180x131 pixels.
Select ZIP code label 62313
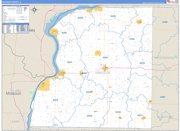[x=88, y=92]
